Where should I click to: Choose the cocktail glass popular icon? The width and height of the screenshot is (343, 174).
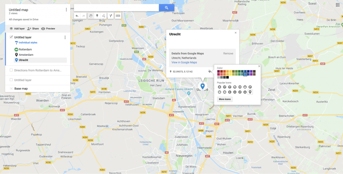pos(230,87)
